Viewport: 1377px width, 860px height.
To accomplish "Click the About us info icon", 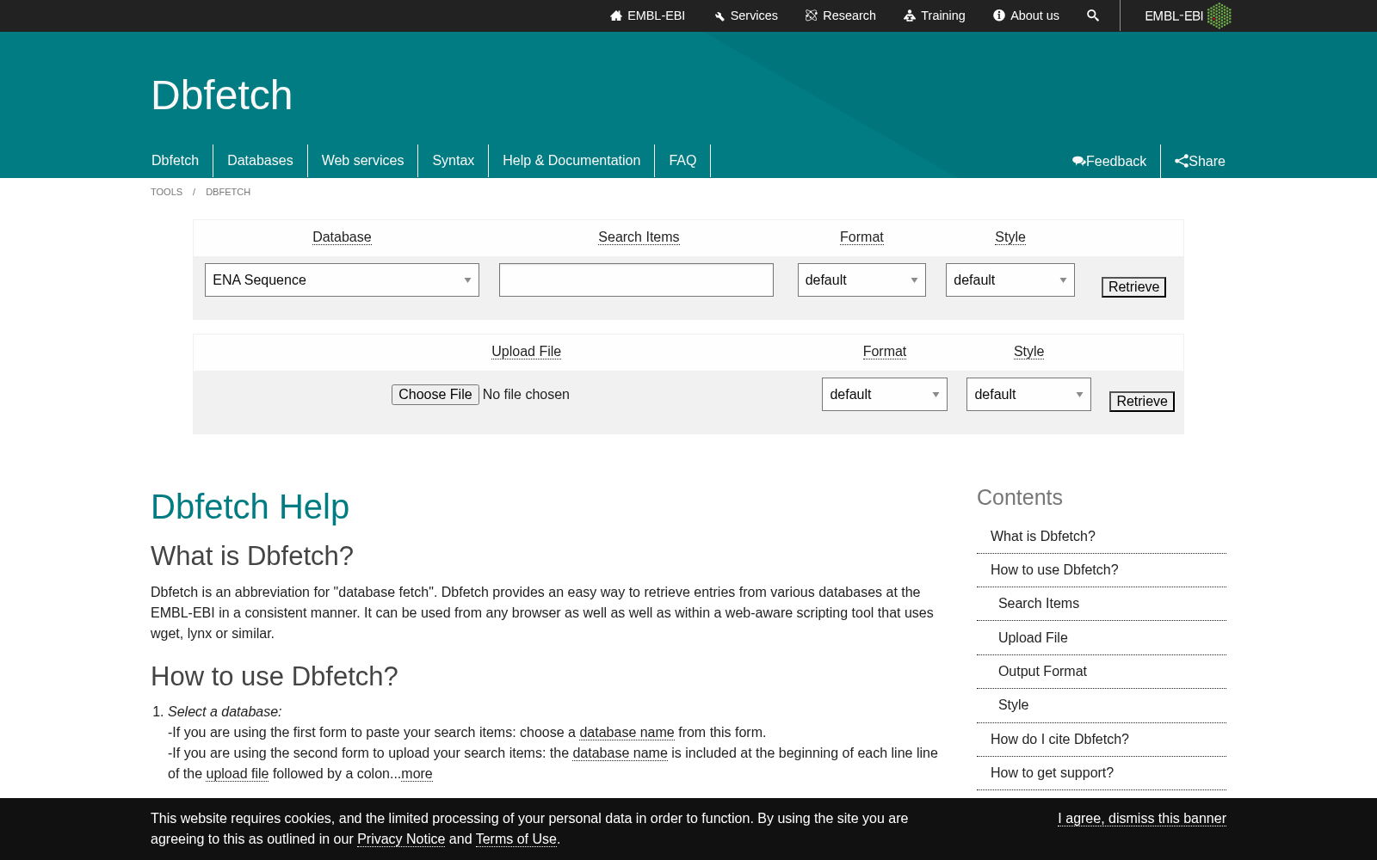I will 999,15.
